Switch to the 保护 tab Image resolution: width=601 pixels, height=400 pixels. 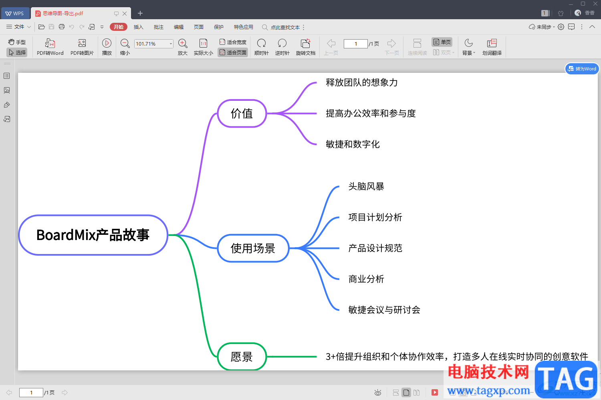pyautogui.click(x=219, y=27)
